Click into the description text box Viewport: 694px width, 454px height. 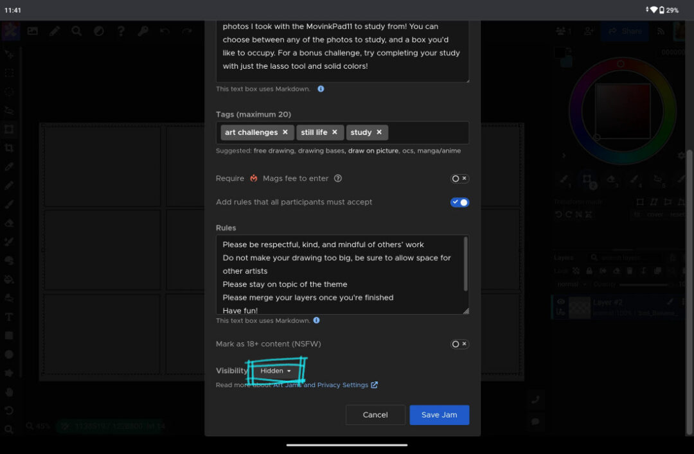click(x=342, y=51)
